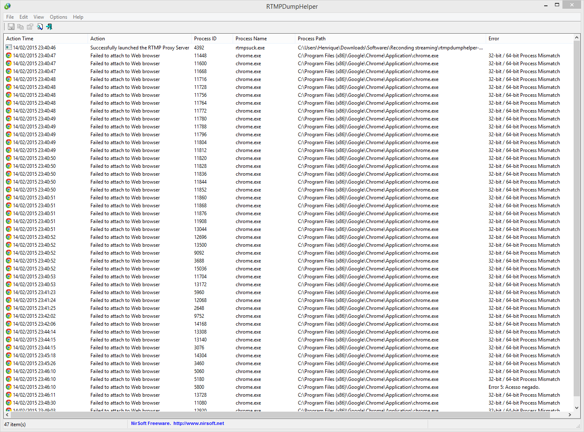The width and height of the screenshot is (584, 432).
Task: Click the Copy Selected Items toolbar icon
Action: pyautogui.click(x=20, y=27)
